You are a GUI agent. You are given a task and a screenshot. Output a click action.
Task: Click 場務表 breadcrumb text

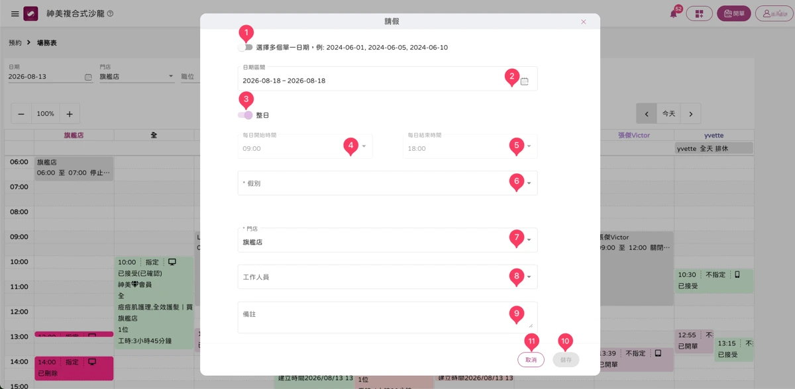pos(46,42)
